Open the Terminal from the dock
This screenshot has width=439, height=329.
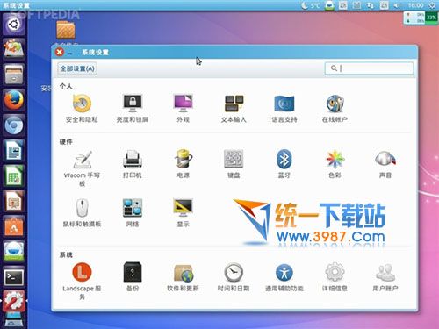(x=14, y=277)
